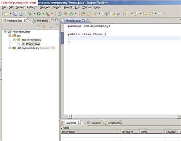The image size is (181, 141).
Task: Switch to the Hierarchy tab
Action: (41, 21)
